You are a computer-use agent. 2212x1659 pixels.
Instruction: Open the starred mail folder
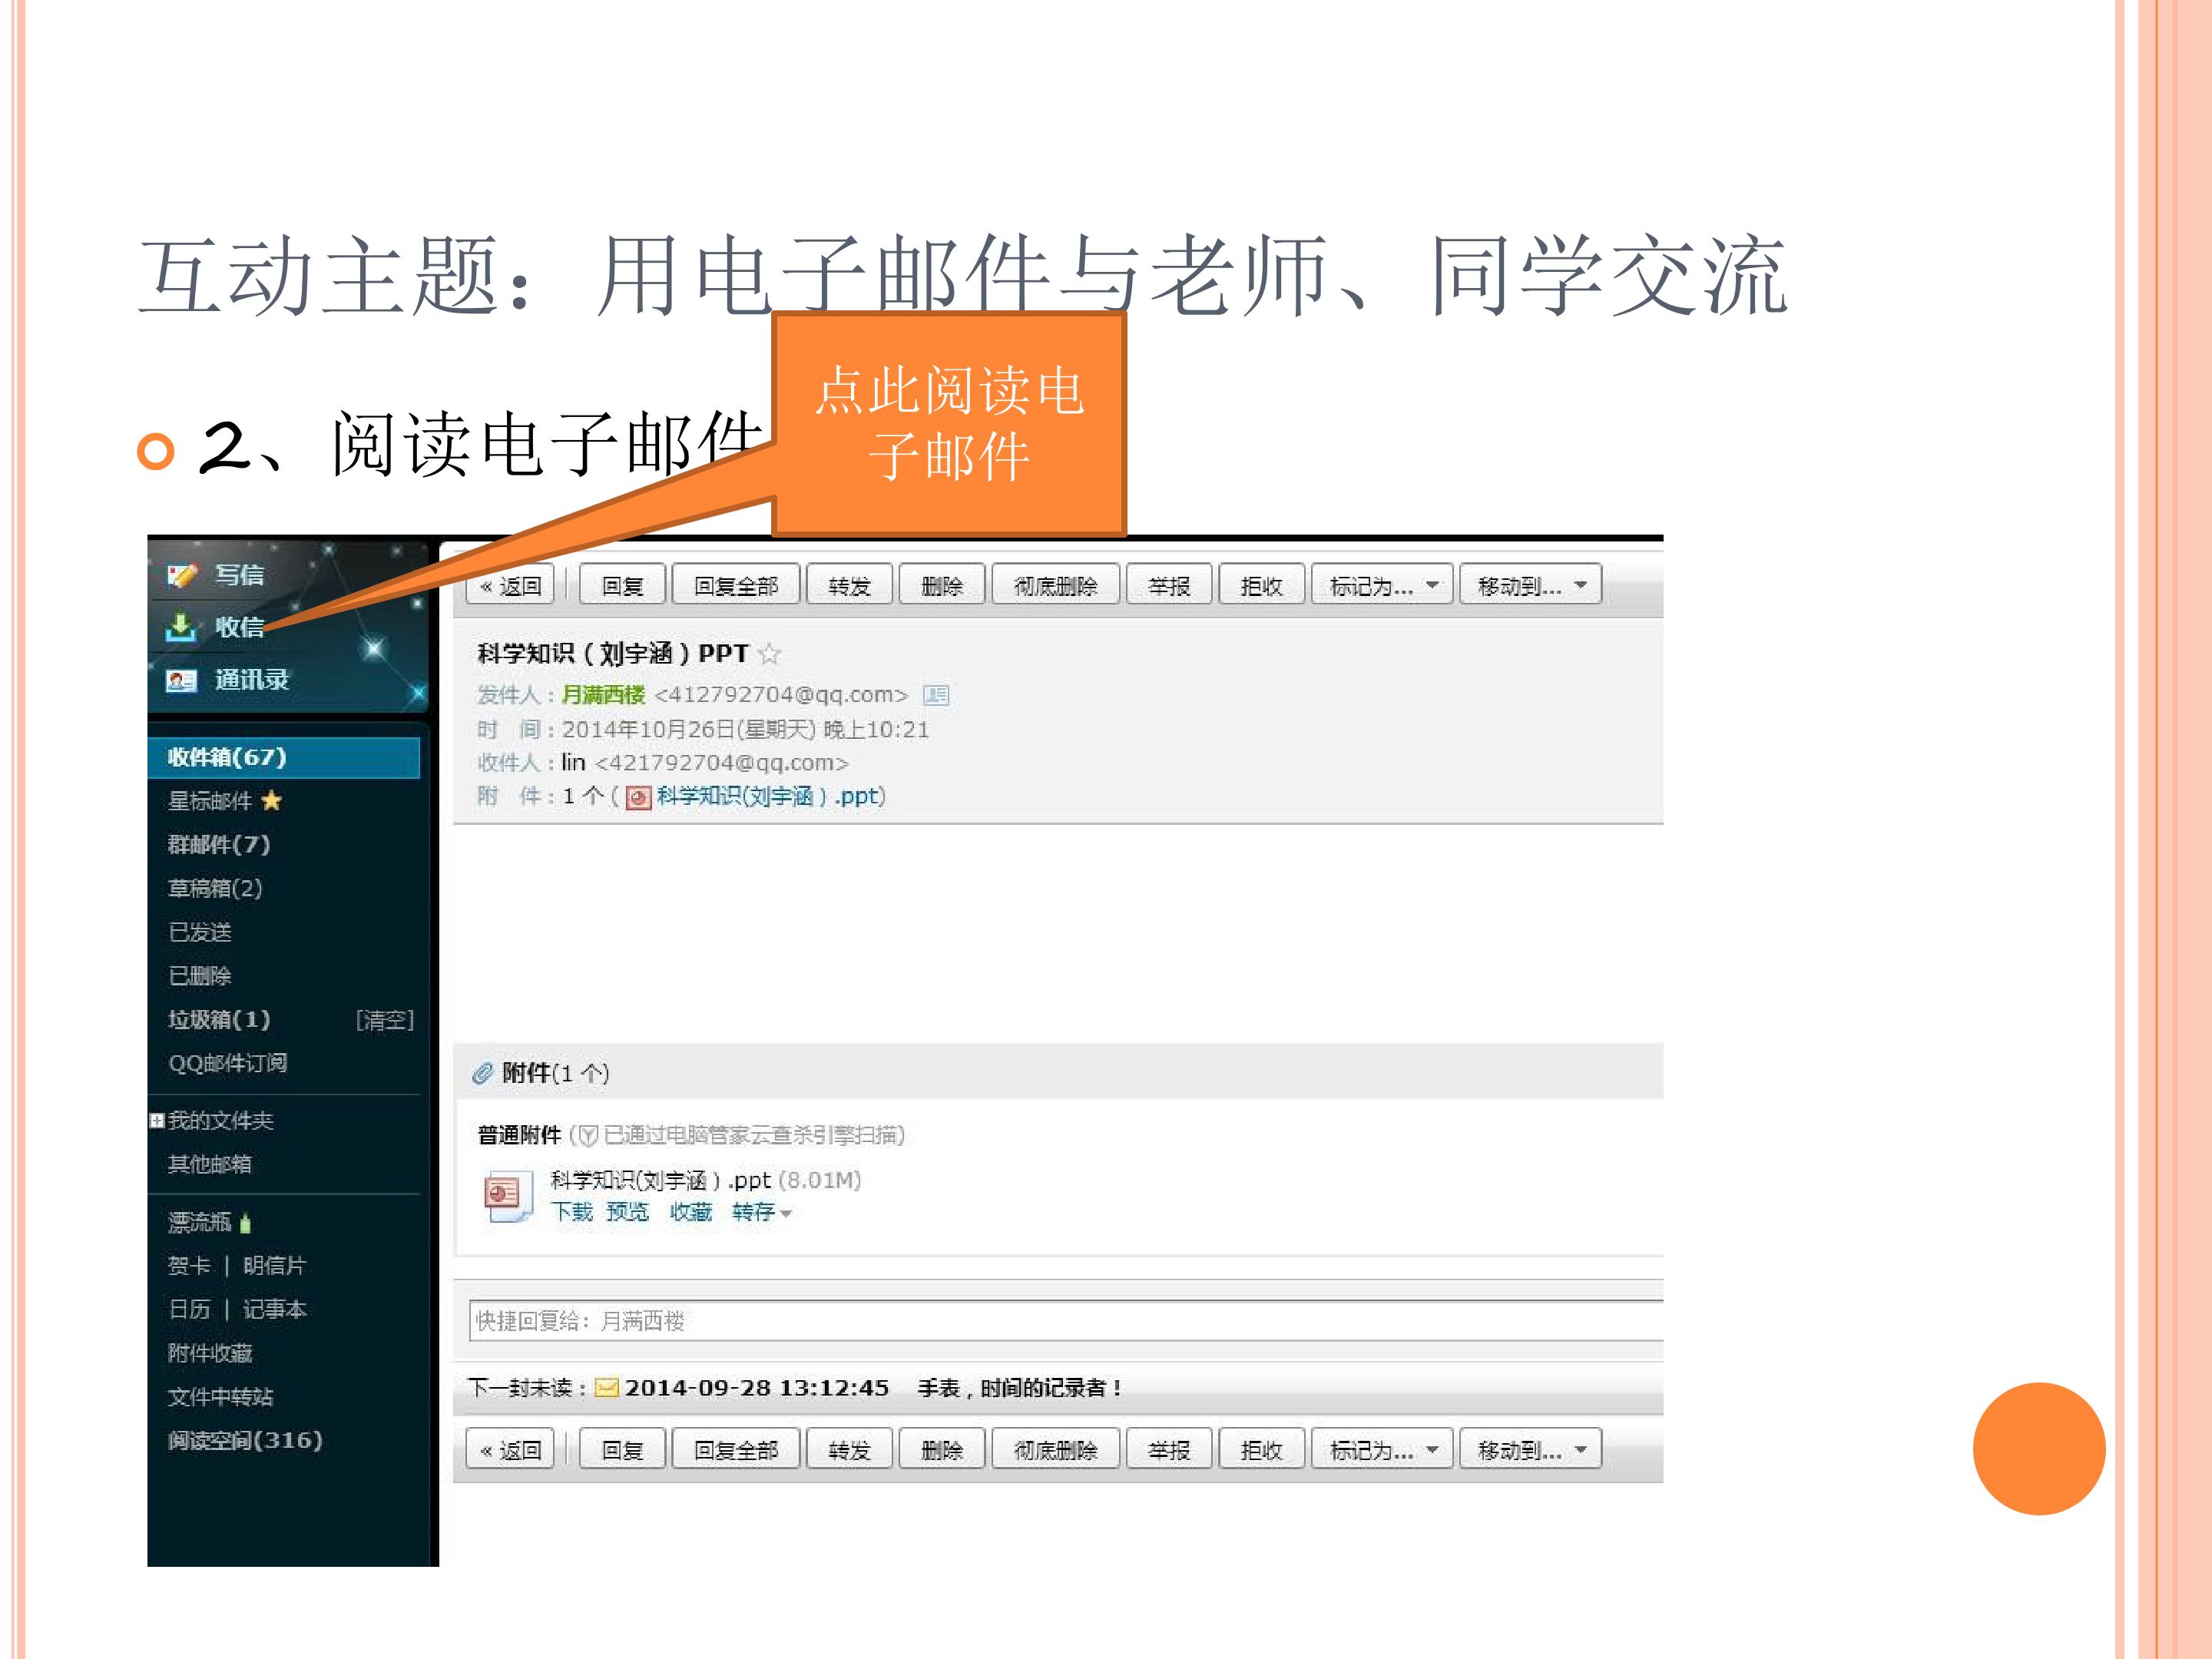(225, 801)
